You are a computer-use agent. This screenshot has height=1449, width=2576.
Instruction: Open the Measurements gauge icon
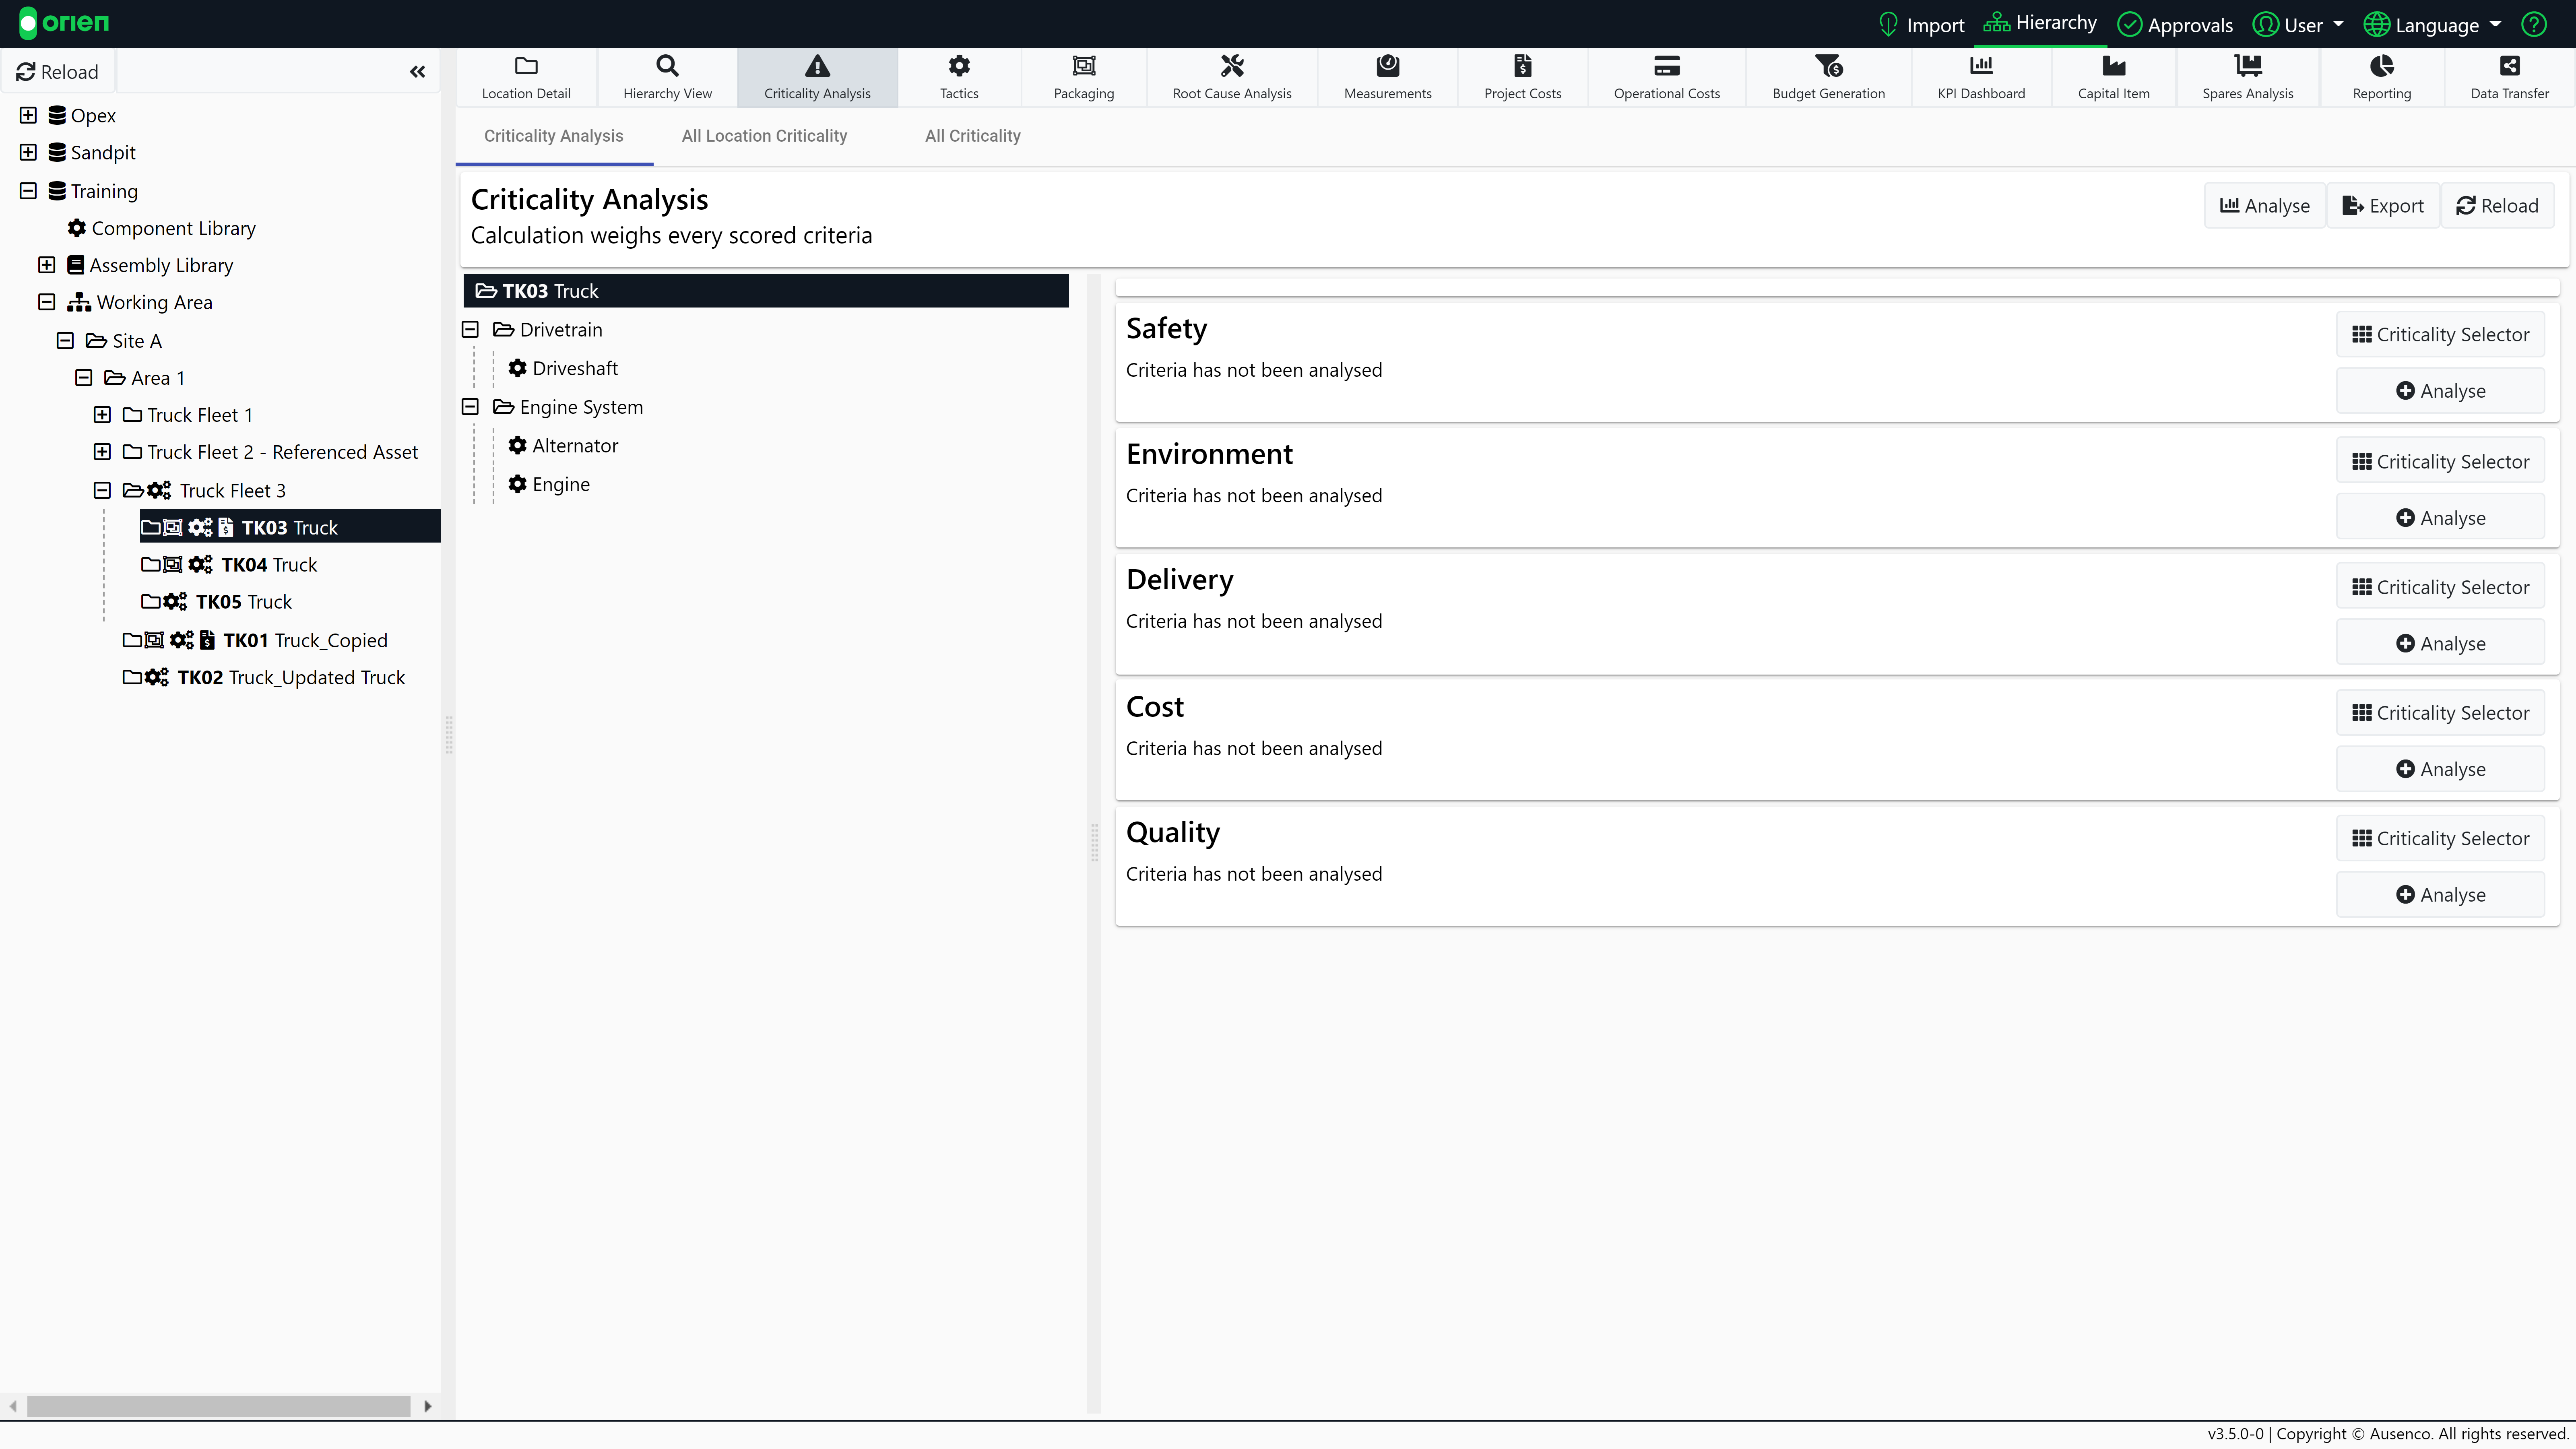[1388, 66]
